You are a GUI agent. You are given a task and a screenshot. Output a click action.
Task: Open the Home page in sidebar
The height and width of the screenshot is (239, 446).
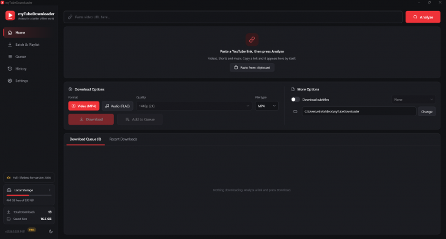pyautogui.click(x=29, y=32)
